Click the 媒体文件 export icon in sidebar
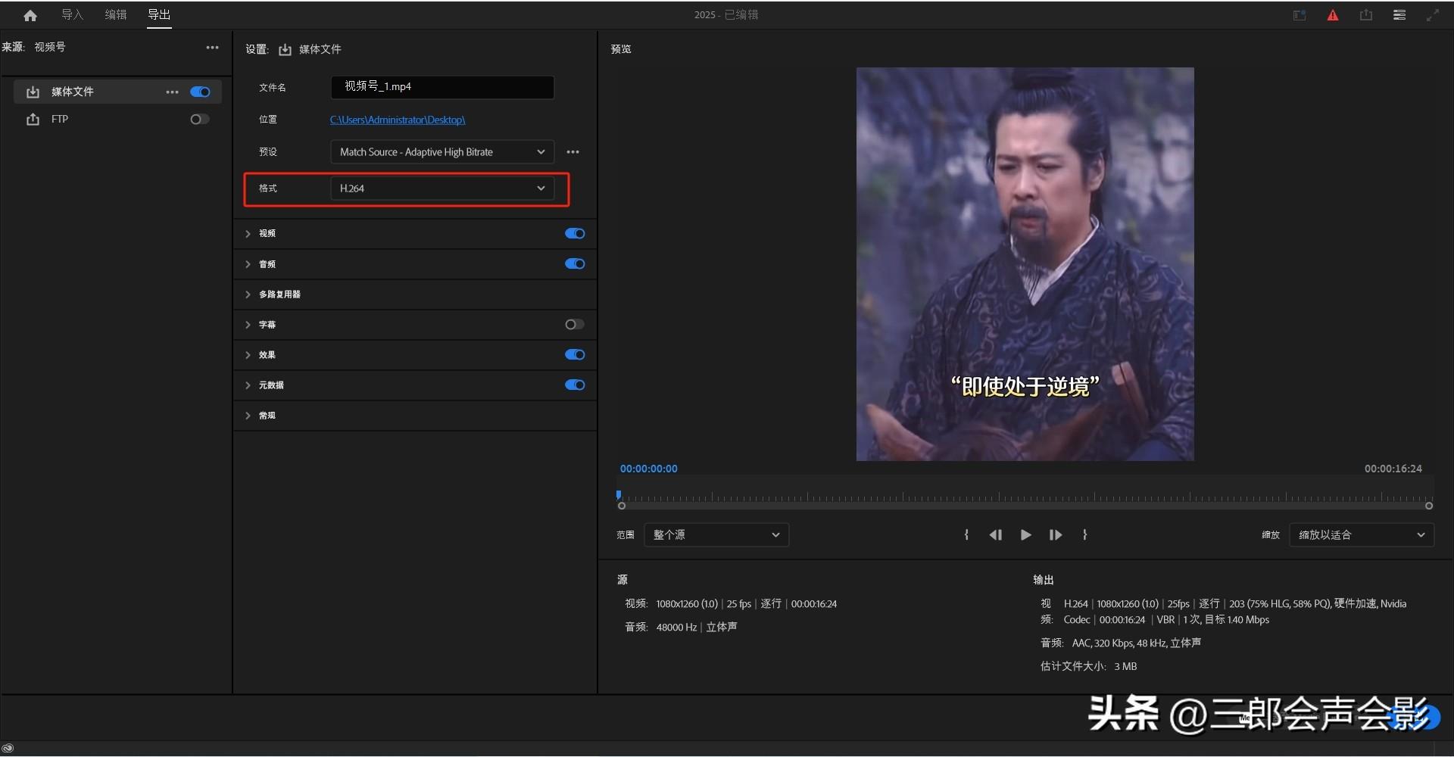This screenshot has width=1454, height=757. (33, 92)
